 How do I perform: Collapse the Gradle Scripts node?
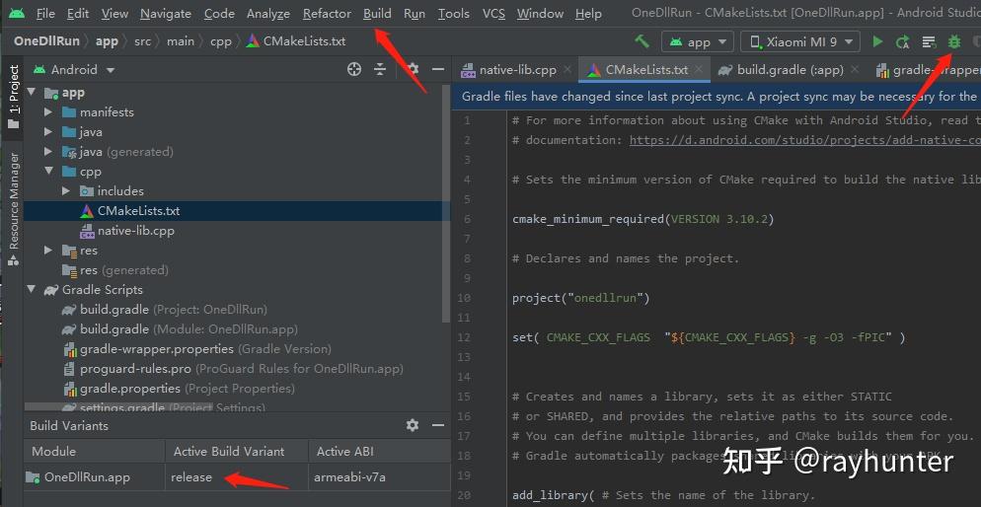tap(32, 289)
